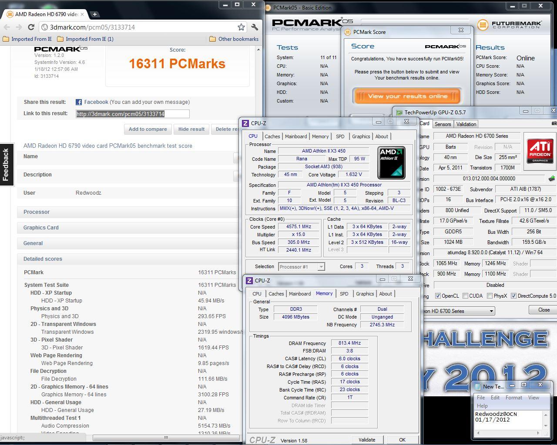Screen dimensions: 557x445
Task: Open the Sensors tab in GPU-Z
Action: [443, 124]
